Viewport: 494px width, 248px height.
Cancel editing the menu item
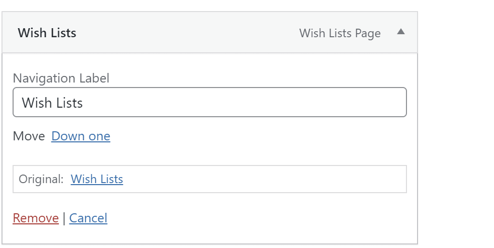(88, 218)
